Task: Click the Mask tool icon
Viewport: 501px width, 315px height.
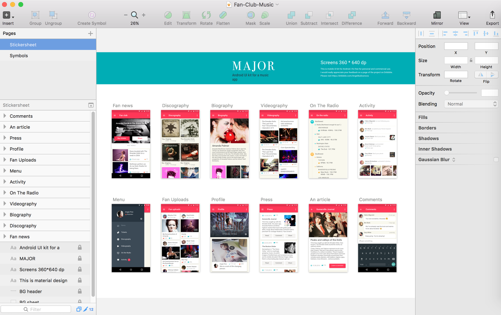Action: pyautogui.click(x=250, y=15)
